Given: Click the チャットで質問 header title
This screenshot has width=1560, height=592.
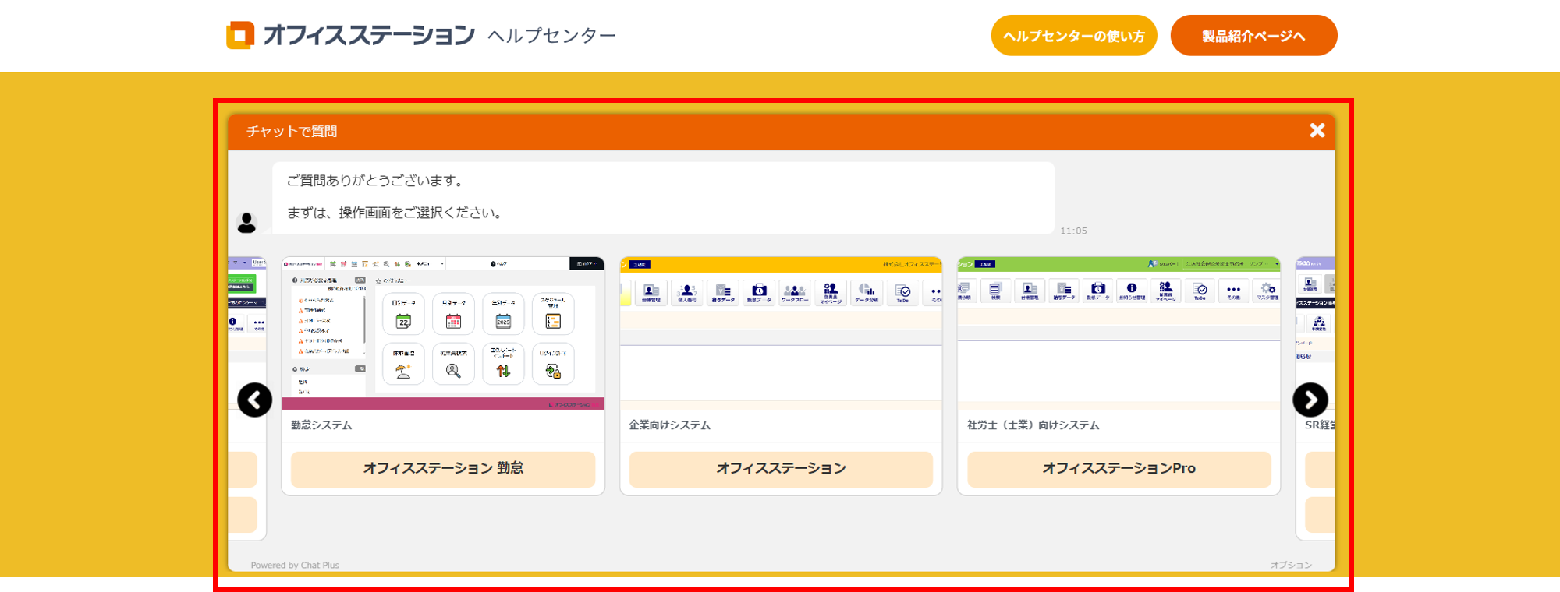Looking at the screenshot, I should click(292, 132).
